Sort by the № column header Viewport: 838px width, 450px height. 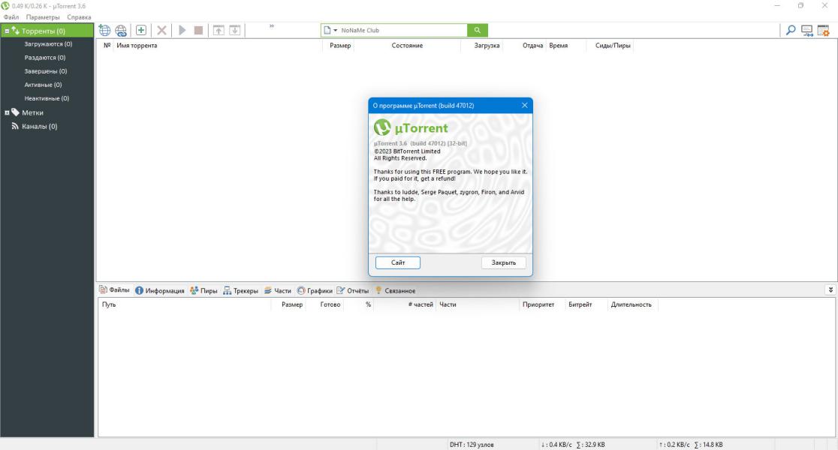(x=107, y=45)
